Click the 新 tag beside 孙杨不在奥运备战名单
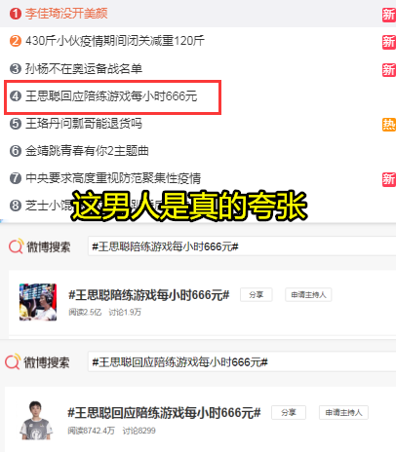Viewport: 396px width, 452px height. click(x=388, y=70)
